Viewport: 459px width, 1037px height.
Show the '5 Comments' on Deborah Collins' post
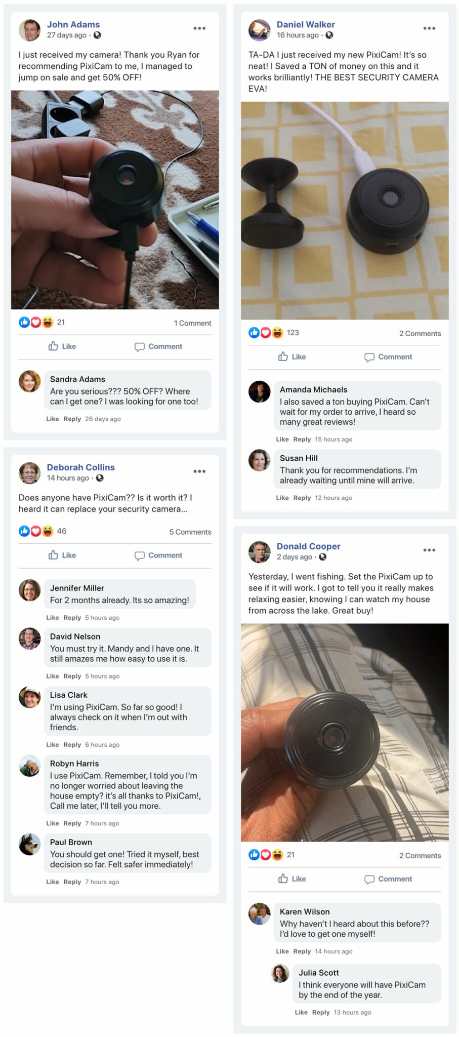click(190, 532)
